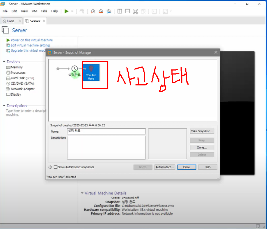
Task: Click Power on this virtual machine link
Action: (x=32, y=40)
